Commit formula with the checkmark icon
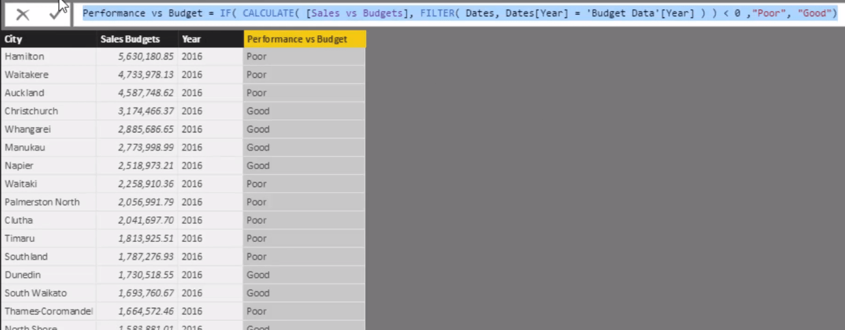 (x=56, y=14)
